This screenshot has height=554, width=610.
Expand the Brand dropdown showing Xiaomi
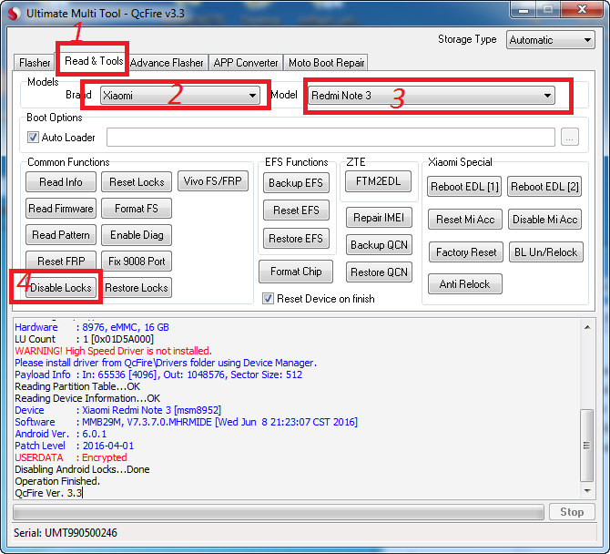pos(179,96)
